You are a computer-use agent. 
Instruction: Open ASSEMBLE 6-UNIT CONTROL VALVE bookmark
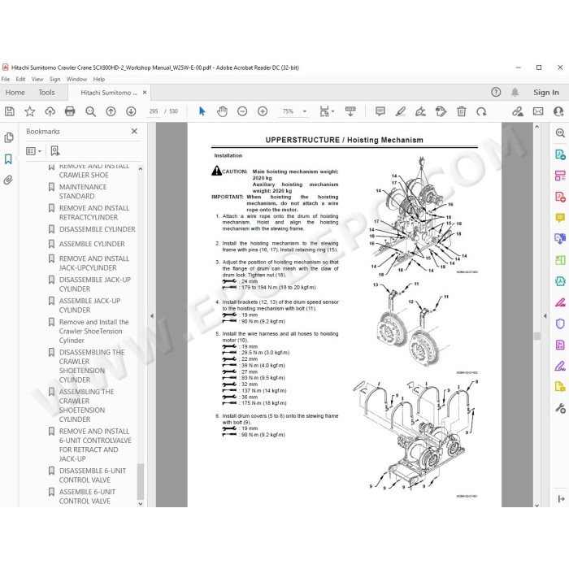pos(87,497)
